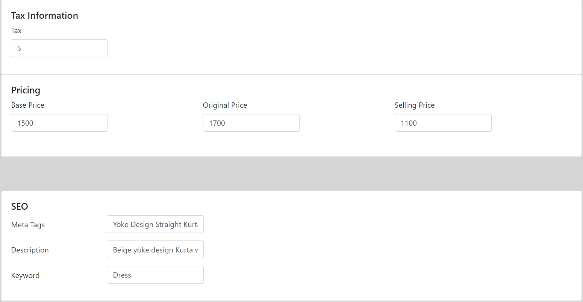Select the Keyword field containing Dress
Viewport: 583px width, 302px height.
click(155, 275)
